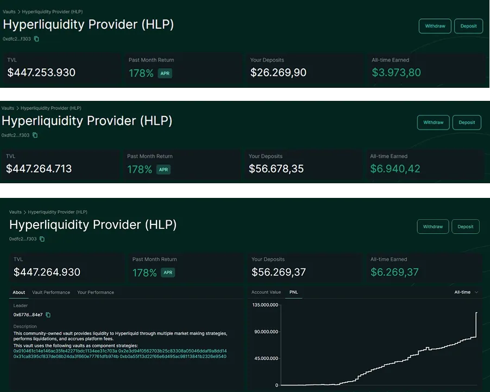Copy the leader address 0x677d...84e7
This screenshot has height=392, width=490.
coord(48,315)
